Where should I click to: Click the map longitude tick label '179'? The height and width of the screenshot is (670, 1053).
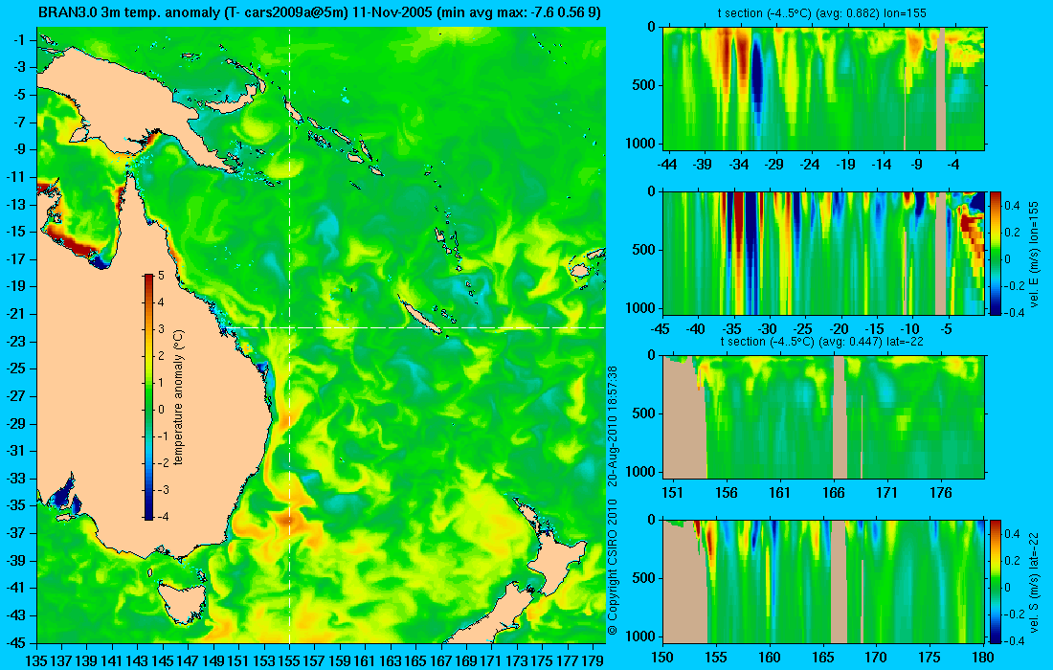tap(592, 661)
